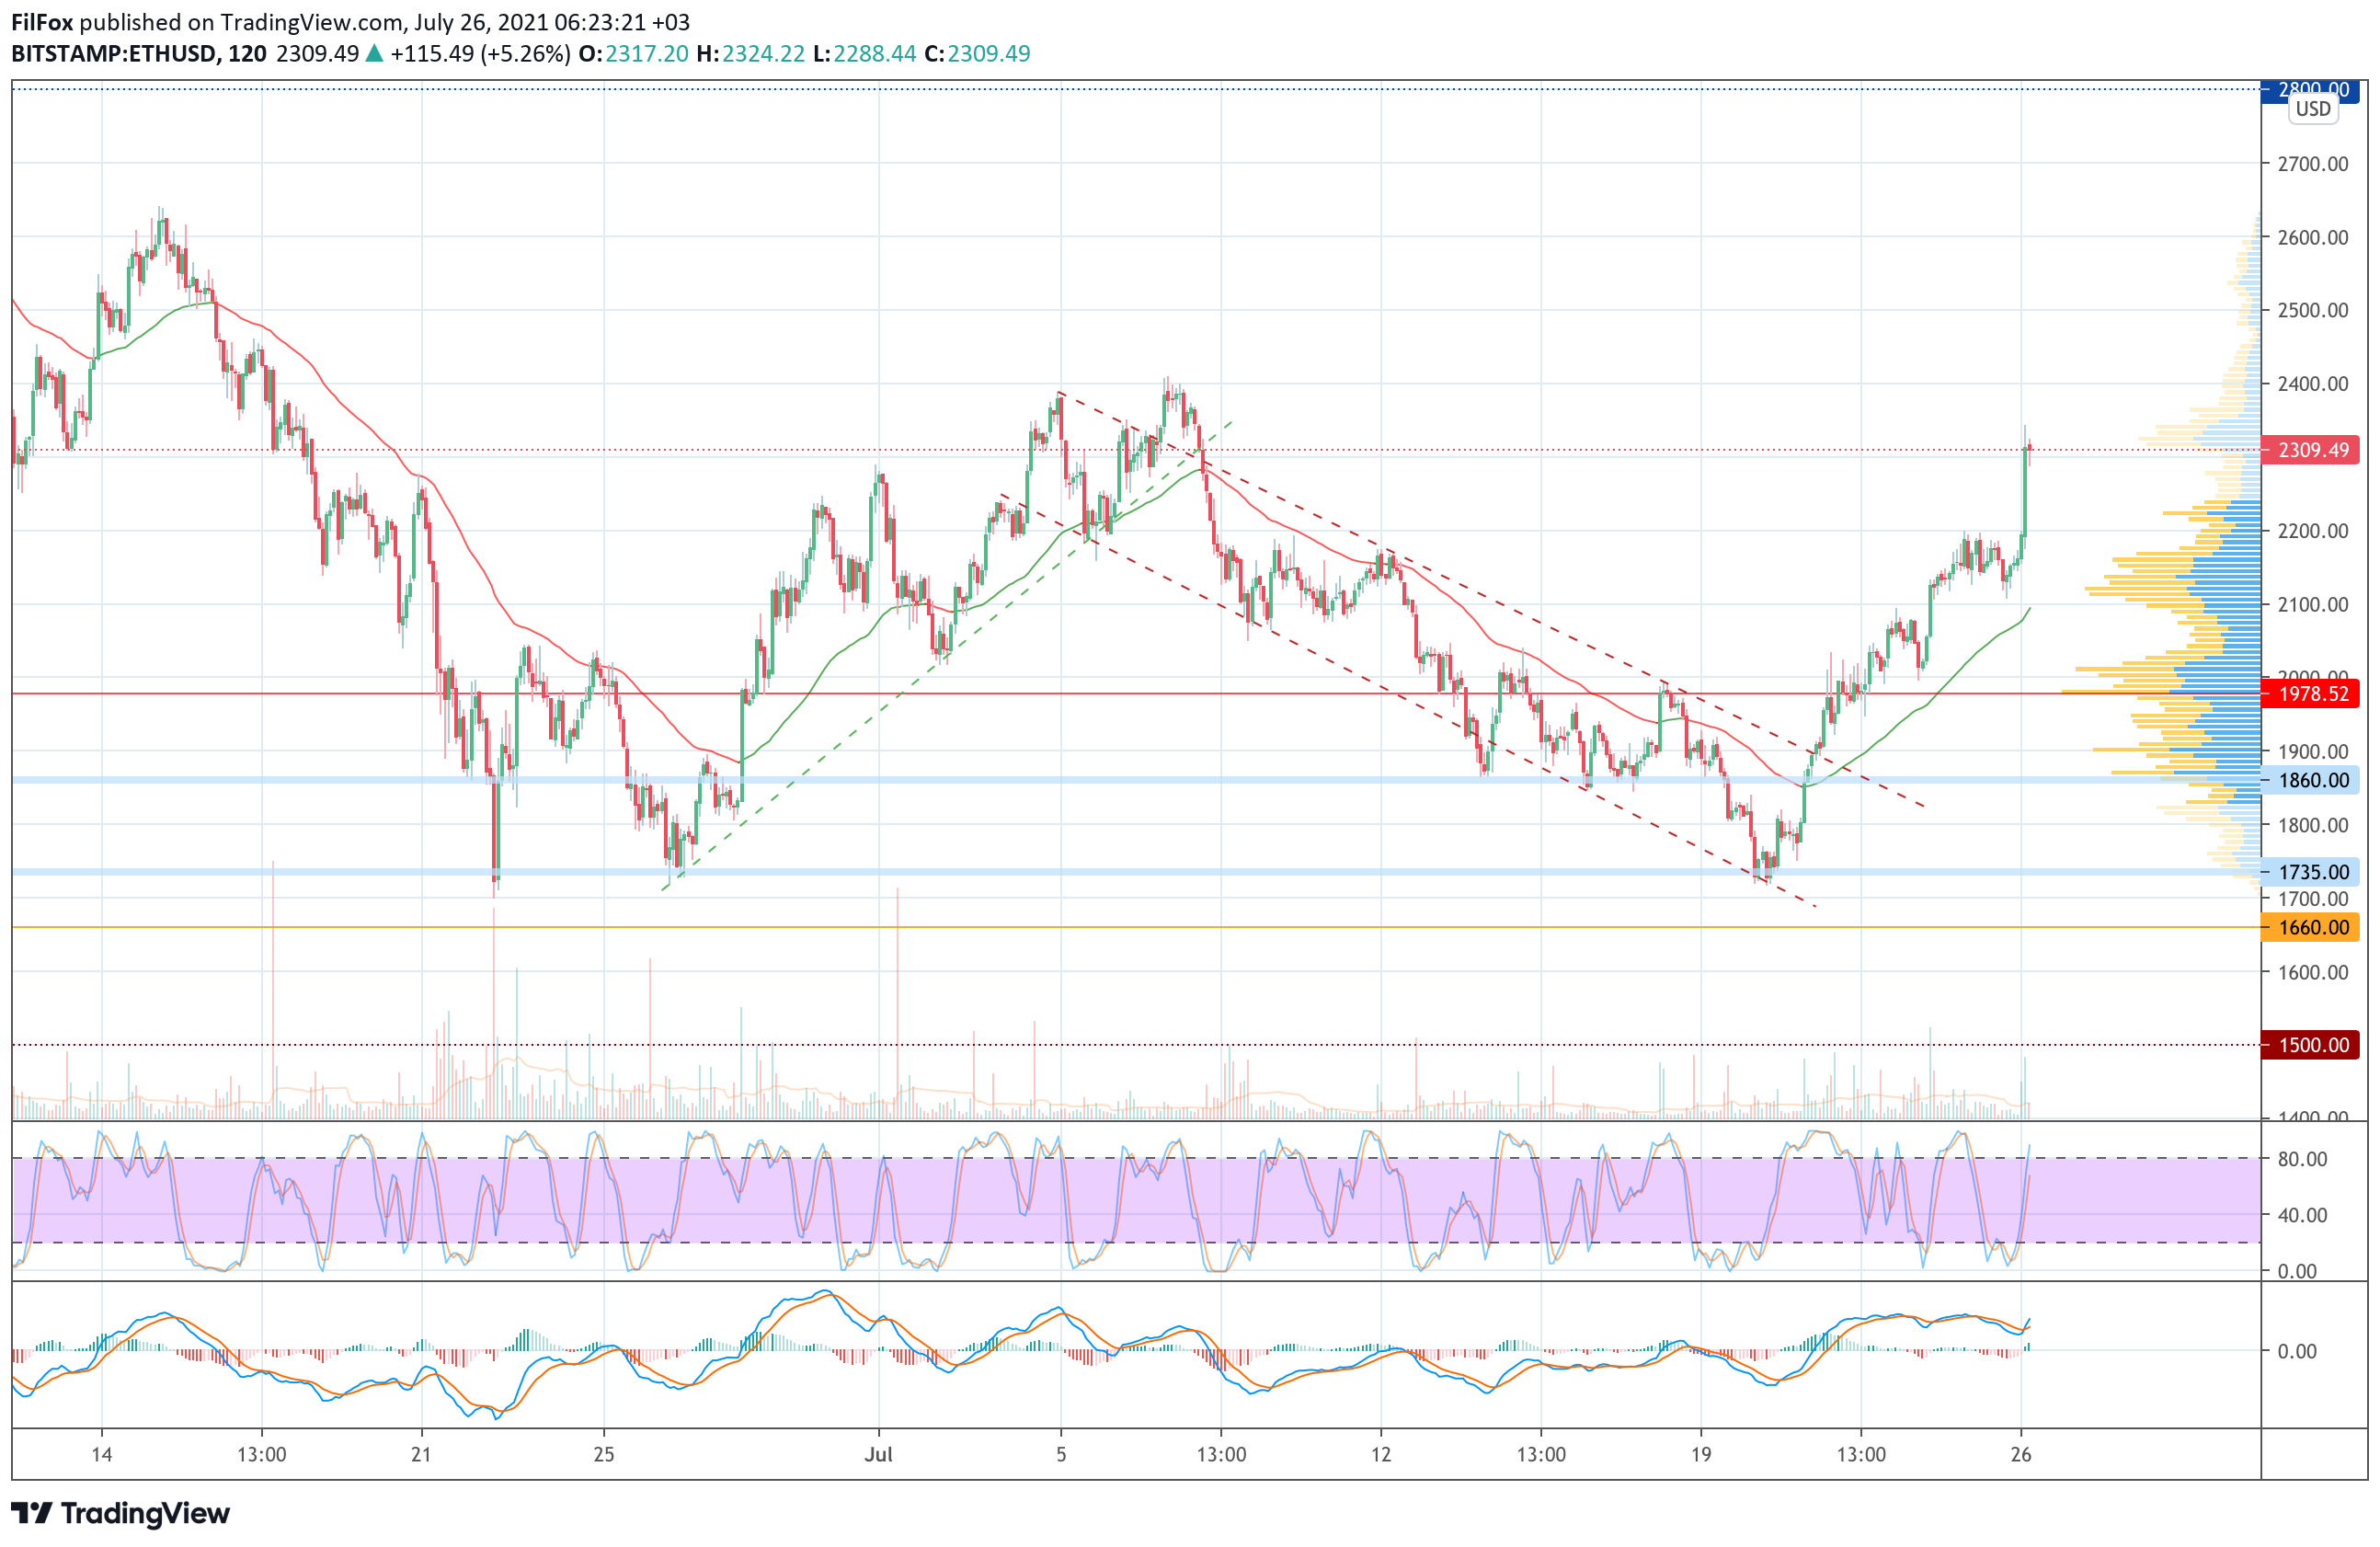Viewport: 2380px width, 1547px height.
Task: Click the 26 date label on time axis
Action: click(x=2020, y=1454)
